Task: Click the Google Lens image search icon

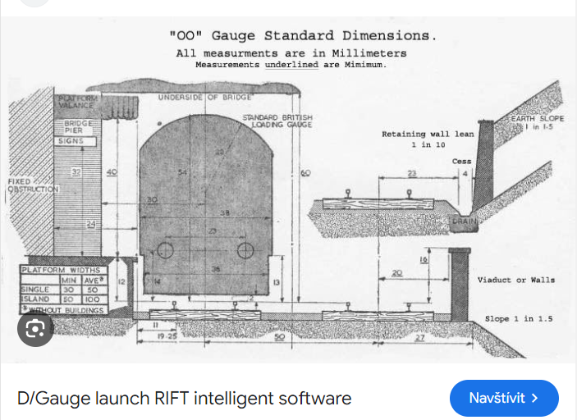Action: (x=35, y=329)
